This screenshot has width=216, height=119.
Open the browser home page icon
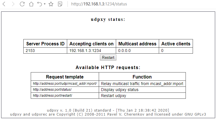31,4
